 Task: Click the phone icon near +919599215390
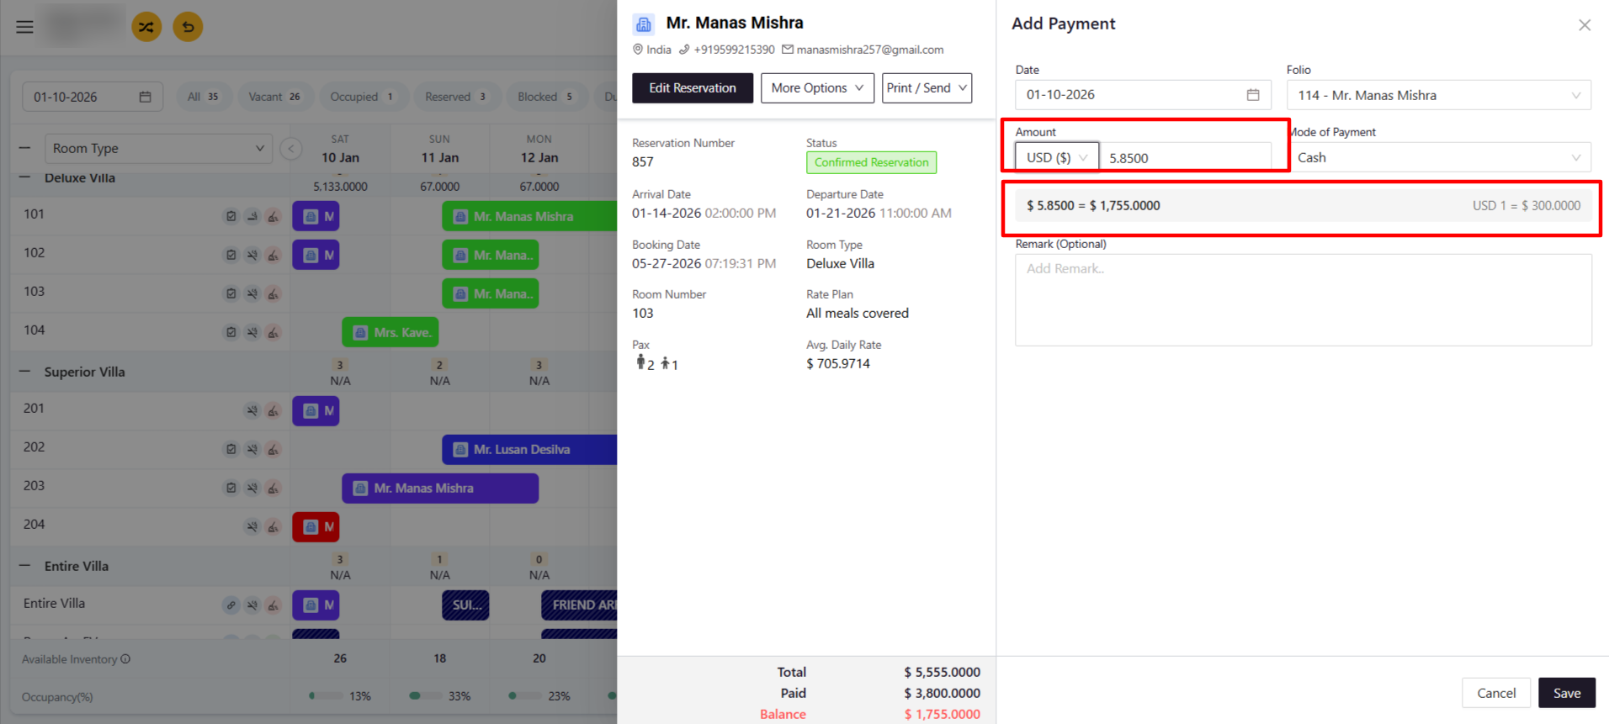click(x=684, y=50)
